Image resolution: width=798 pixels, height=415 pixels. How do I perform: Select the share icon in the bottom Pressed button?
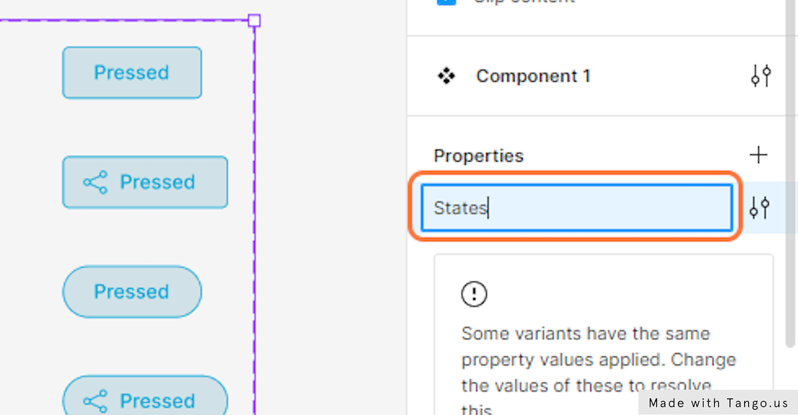click(95, 401)
